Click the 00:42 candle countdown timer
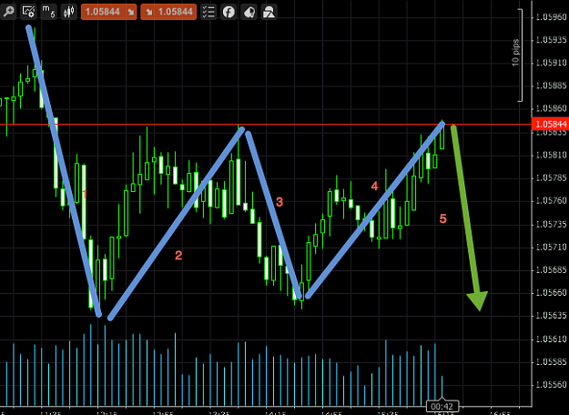 tap(442, 406)
